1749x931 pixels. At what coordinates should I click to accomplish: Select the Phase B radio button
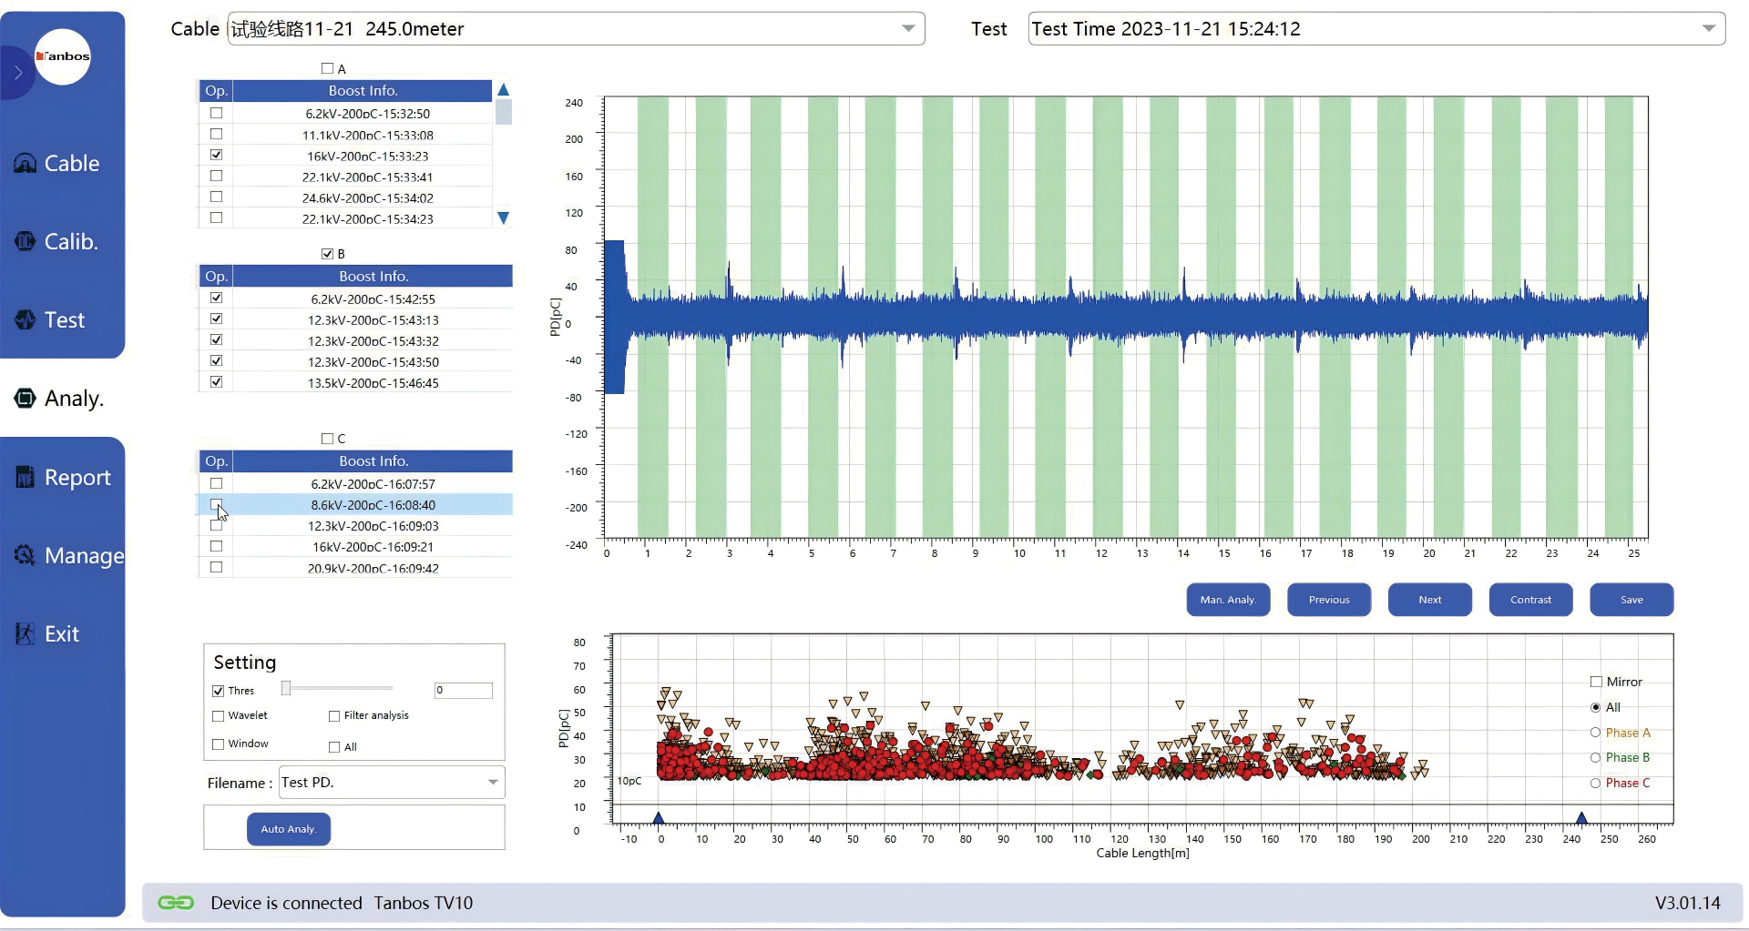click(x=1595, y=757)
